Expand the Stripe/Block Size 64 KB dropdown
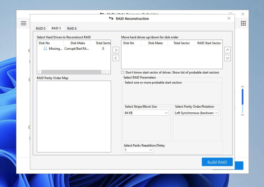The height and width of the screenshot is (187, 264). click(x=146, y=113)
